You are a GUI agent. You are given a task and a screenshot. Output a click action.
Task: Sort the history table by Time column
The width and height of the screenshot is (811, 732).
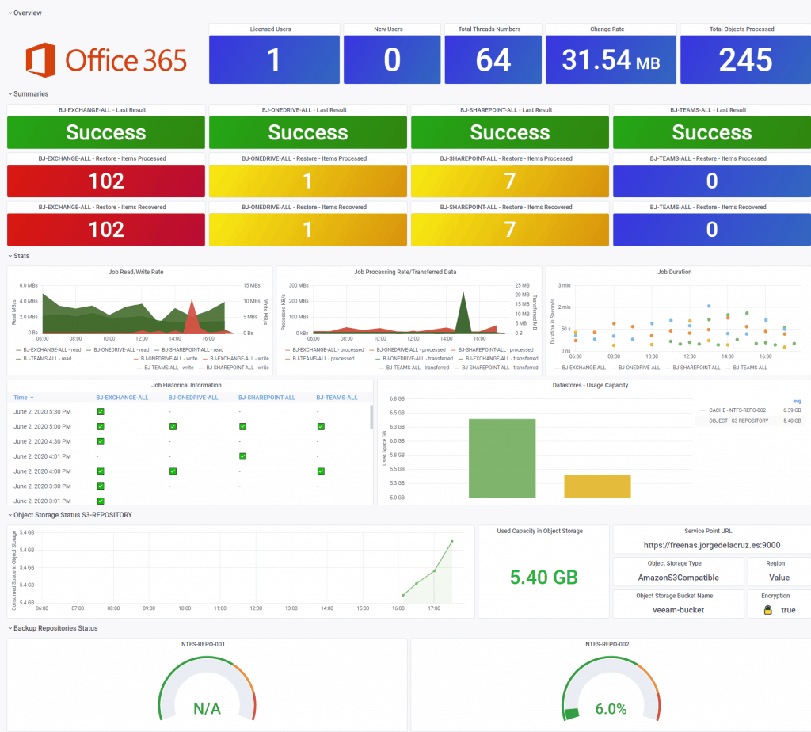tap(23, 398)
